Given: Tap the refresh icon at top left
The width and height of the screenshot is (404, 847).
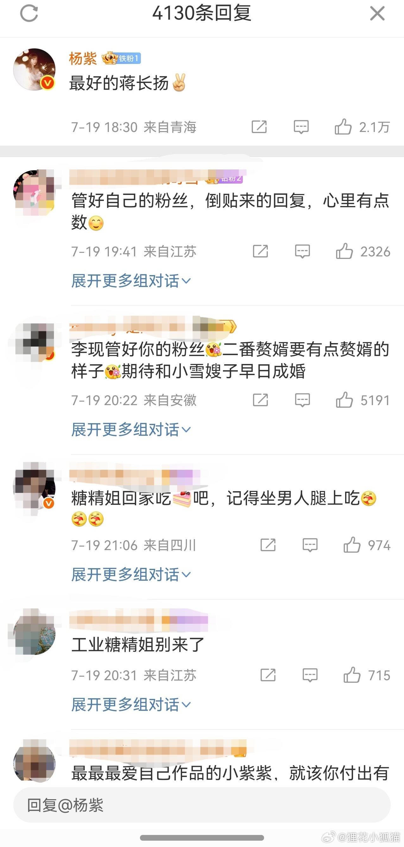Looking at the screenshot, I should coord(29,14).
